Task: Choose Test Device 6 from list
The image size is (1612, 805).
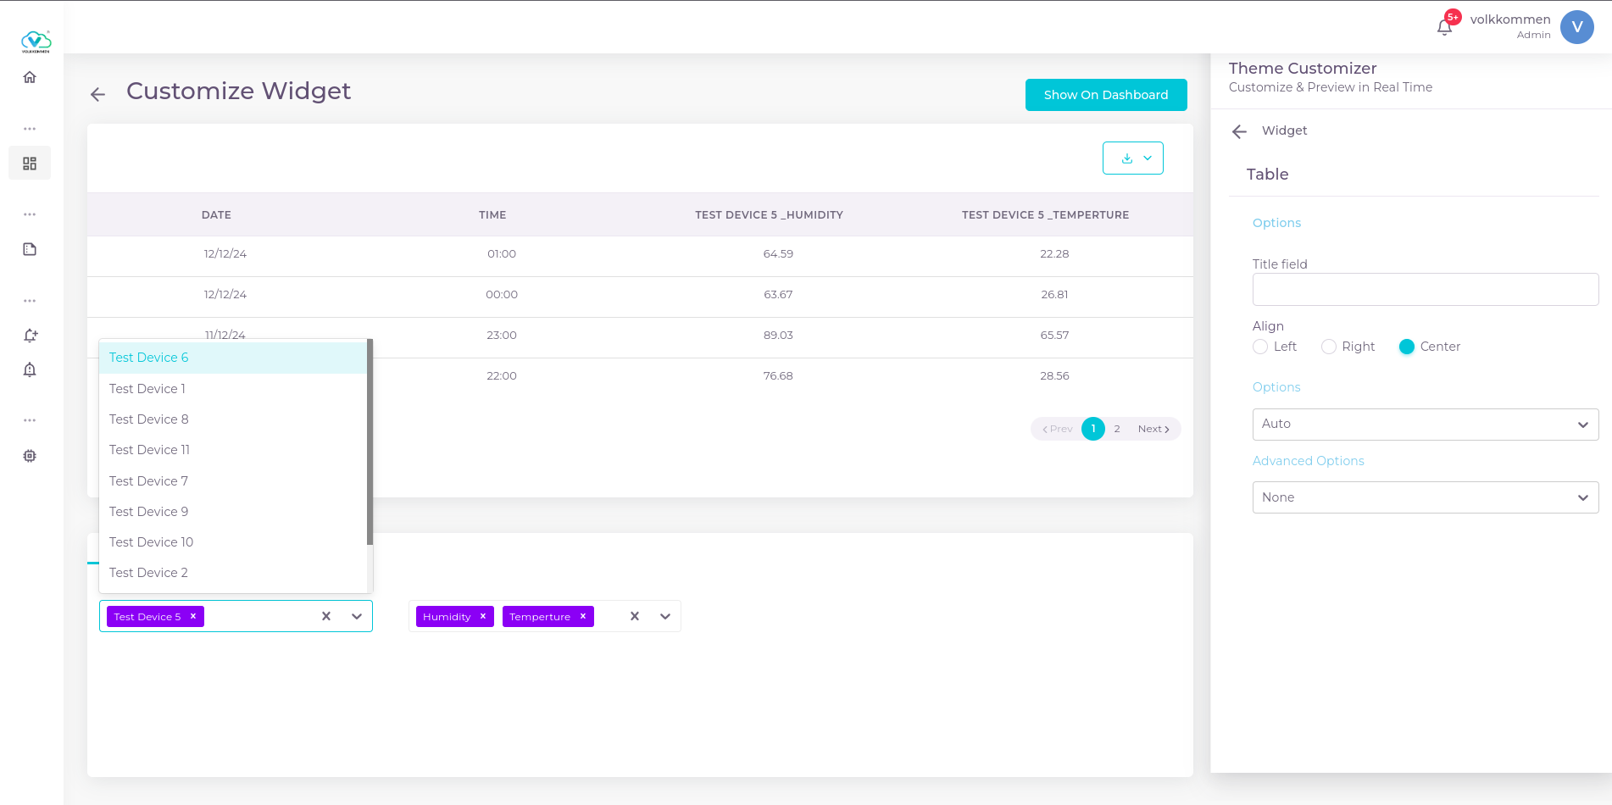Action: (x=149, y=358)
